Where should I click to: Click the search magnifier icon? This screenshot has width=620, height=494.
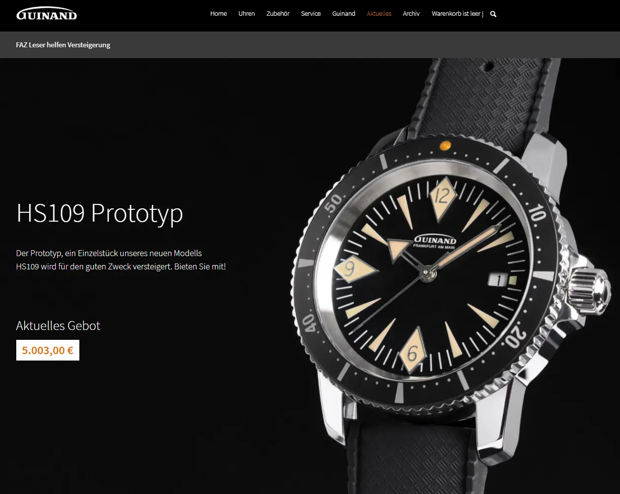(493, 14)
